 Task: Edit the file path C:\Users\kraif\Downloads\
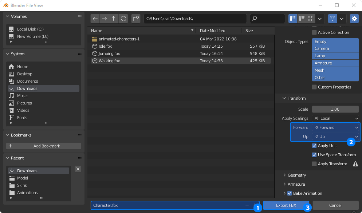click(195, 19)
